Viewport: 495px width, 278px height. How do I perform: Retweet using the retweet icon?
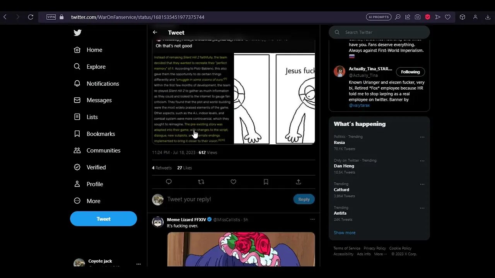coord(201,181)
